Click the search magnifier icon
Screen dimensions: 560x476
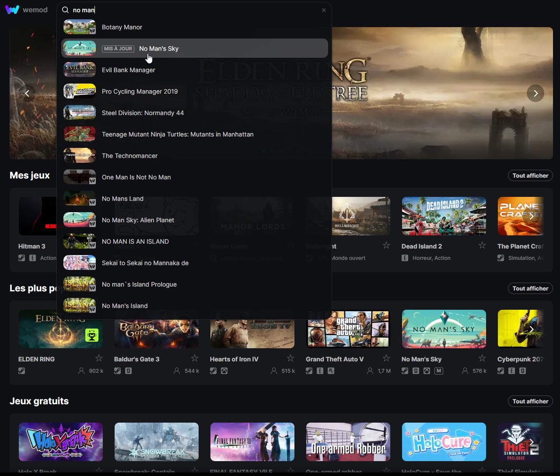click(x=66, y=10)
